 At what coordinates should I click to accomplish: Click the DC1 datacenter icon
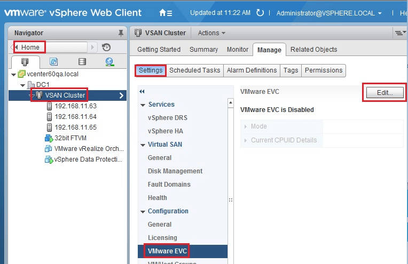point(31,85)
